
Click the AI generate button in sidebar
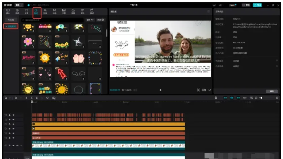[x=11, y=20]
